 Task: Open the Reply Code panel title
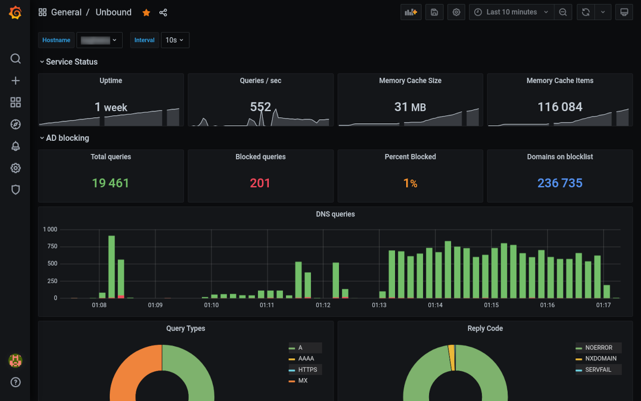(x=485, y=328)
